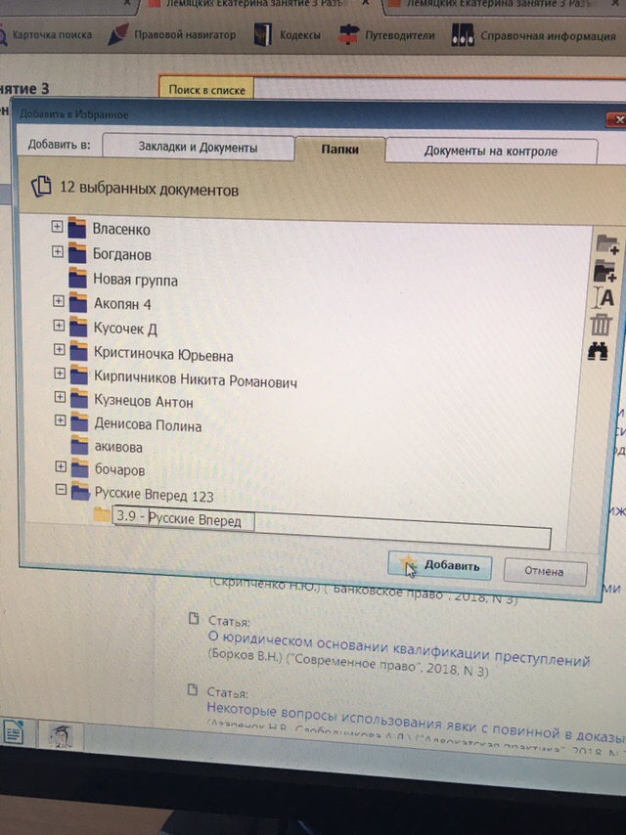
Task: Click the акивова folder icon
Action: (x=80, y=445)
